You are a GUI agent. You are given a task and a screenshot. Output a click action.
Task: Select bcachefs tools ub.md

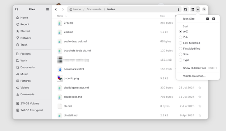[x=77, y=51]
